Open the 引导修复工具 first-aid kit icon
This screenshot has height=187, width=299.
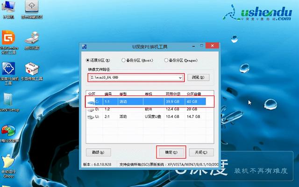[x=32, y=71]
